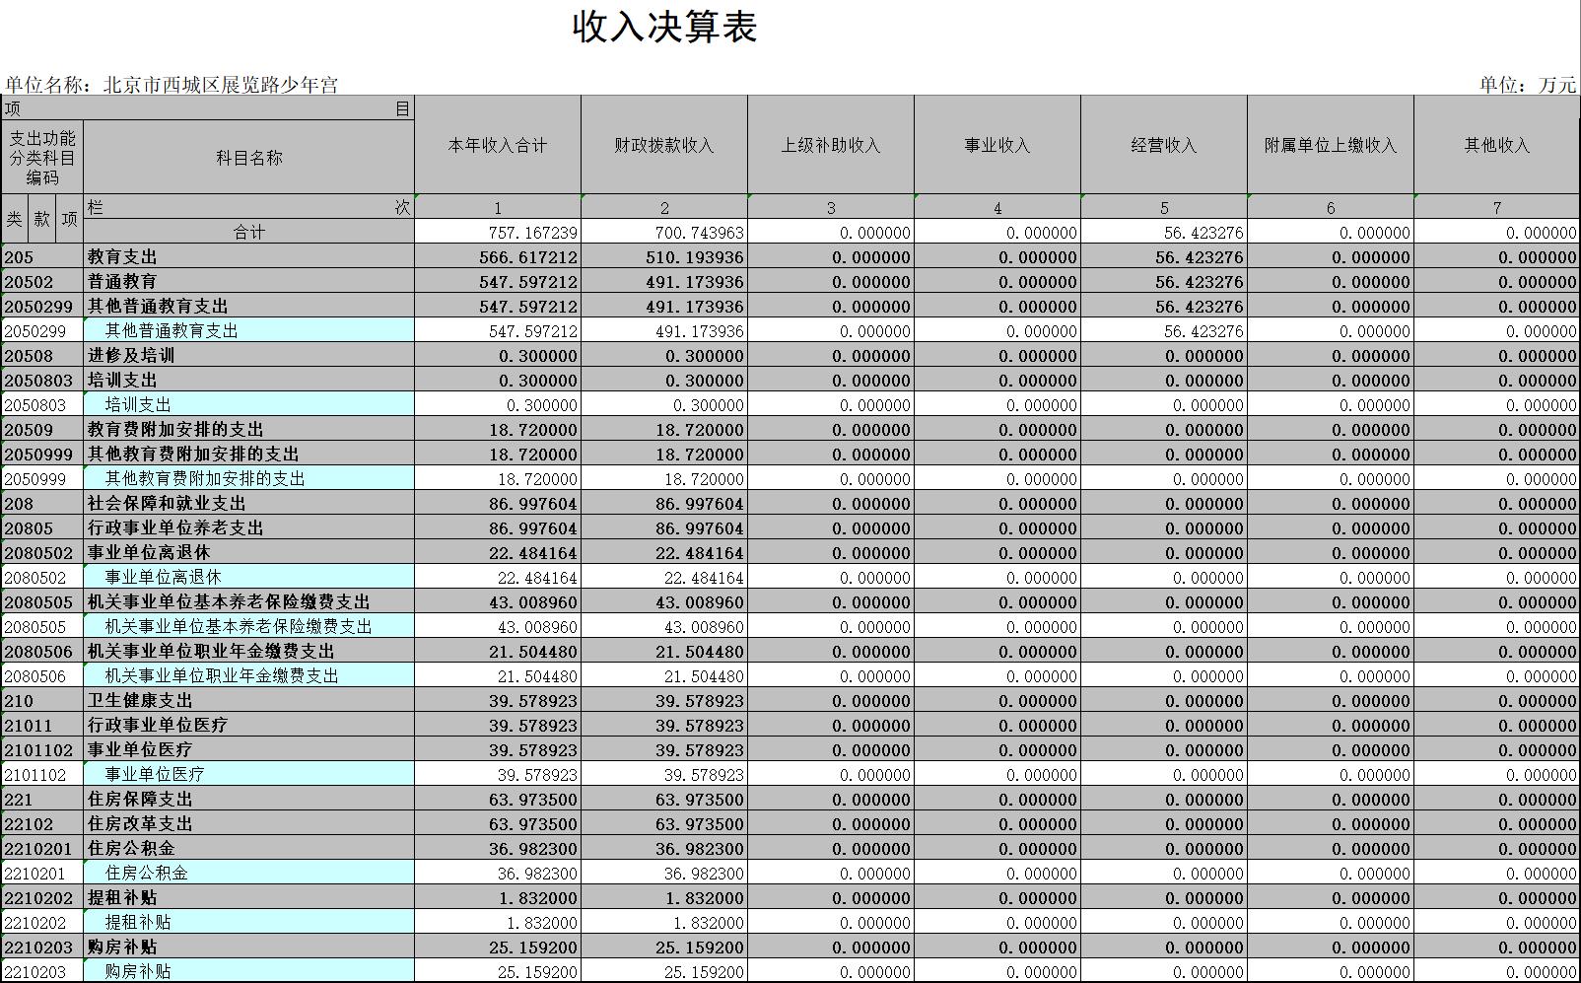Click the 事业收入 column header

pyautogui.click(x=997, y=145)
